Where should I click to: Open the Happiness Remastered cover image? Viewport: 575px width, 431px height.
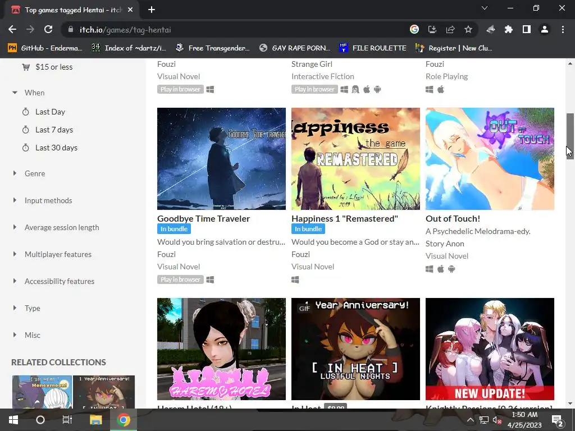pos(355,159)
